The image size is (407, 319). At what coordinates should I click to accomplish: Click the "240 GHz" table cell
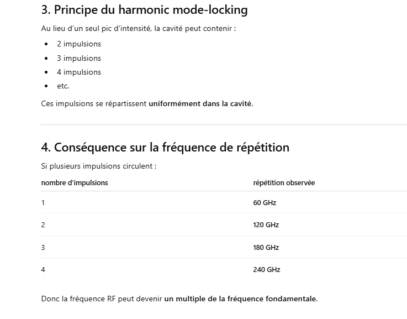(267, 270)
